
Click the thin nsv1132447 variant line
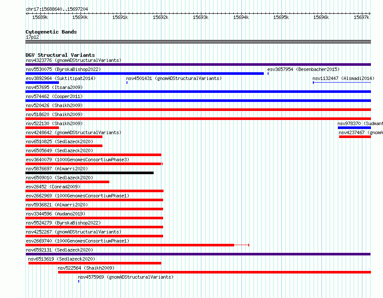(342, 83)
